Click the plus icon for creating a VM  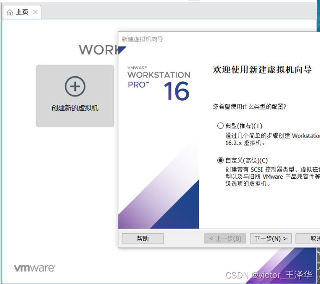[75, 86]
